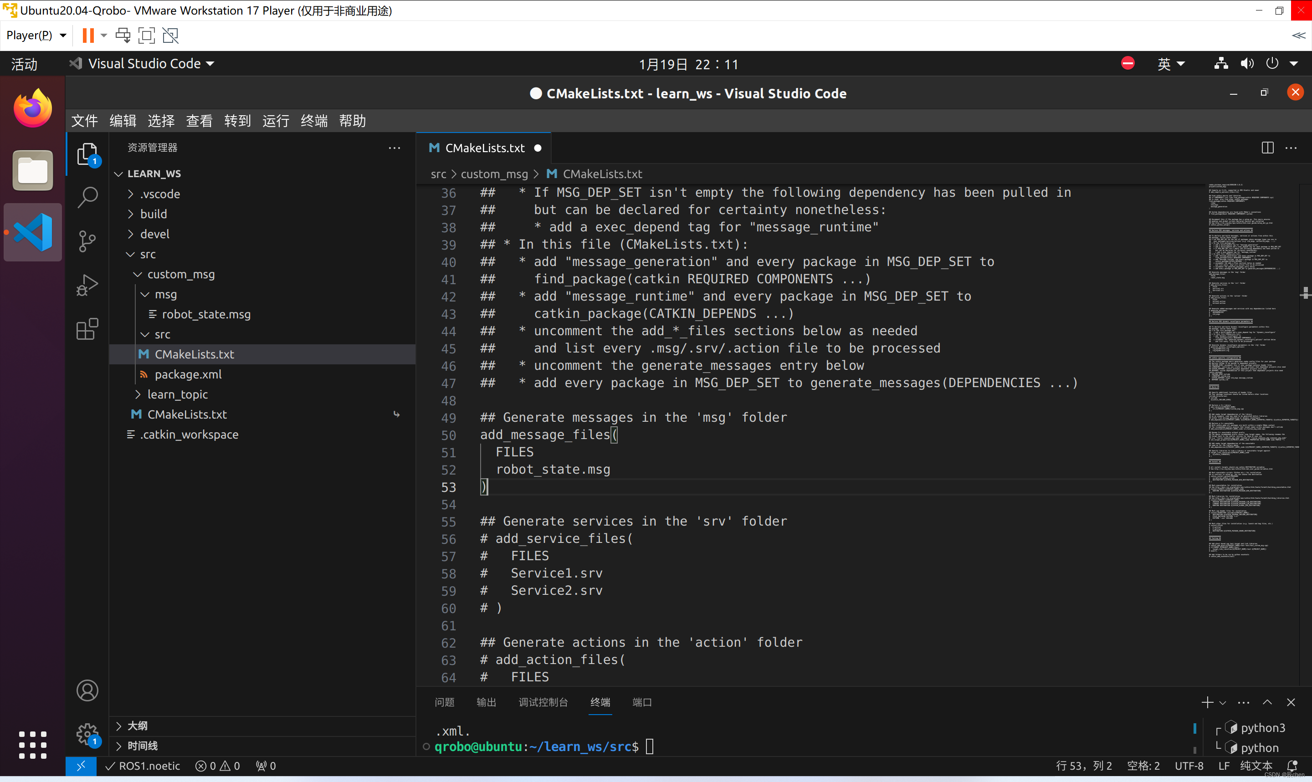Open the editor More Actions ellipsis
The image size is (1312, 782).
coord(1291,148)
